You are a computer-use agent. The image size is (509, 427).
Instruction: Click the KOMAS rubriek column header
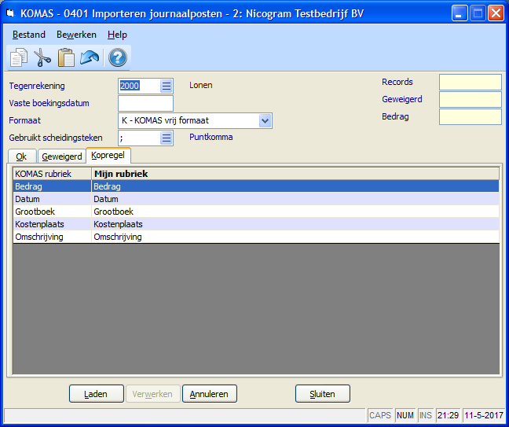click(53, 174)
